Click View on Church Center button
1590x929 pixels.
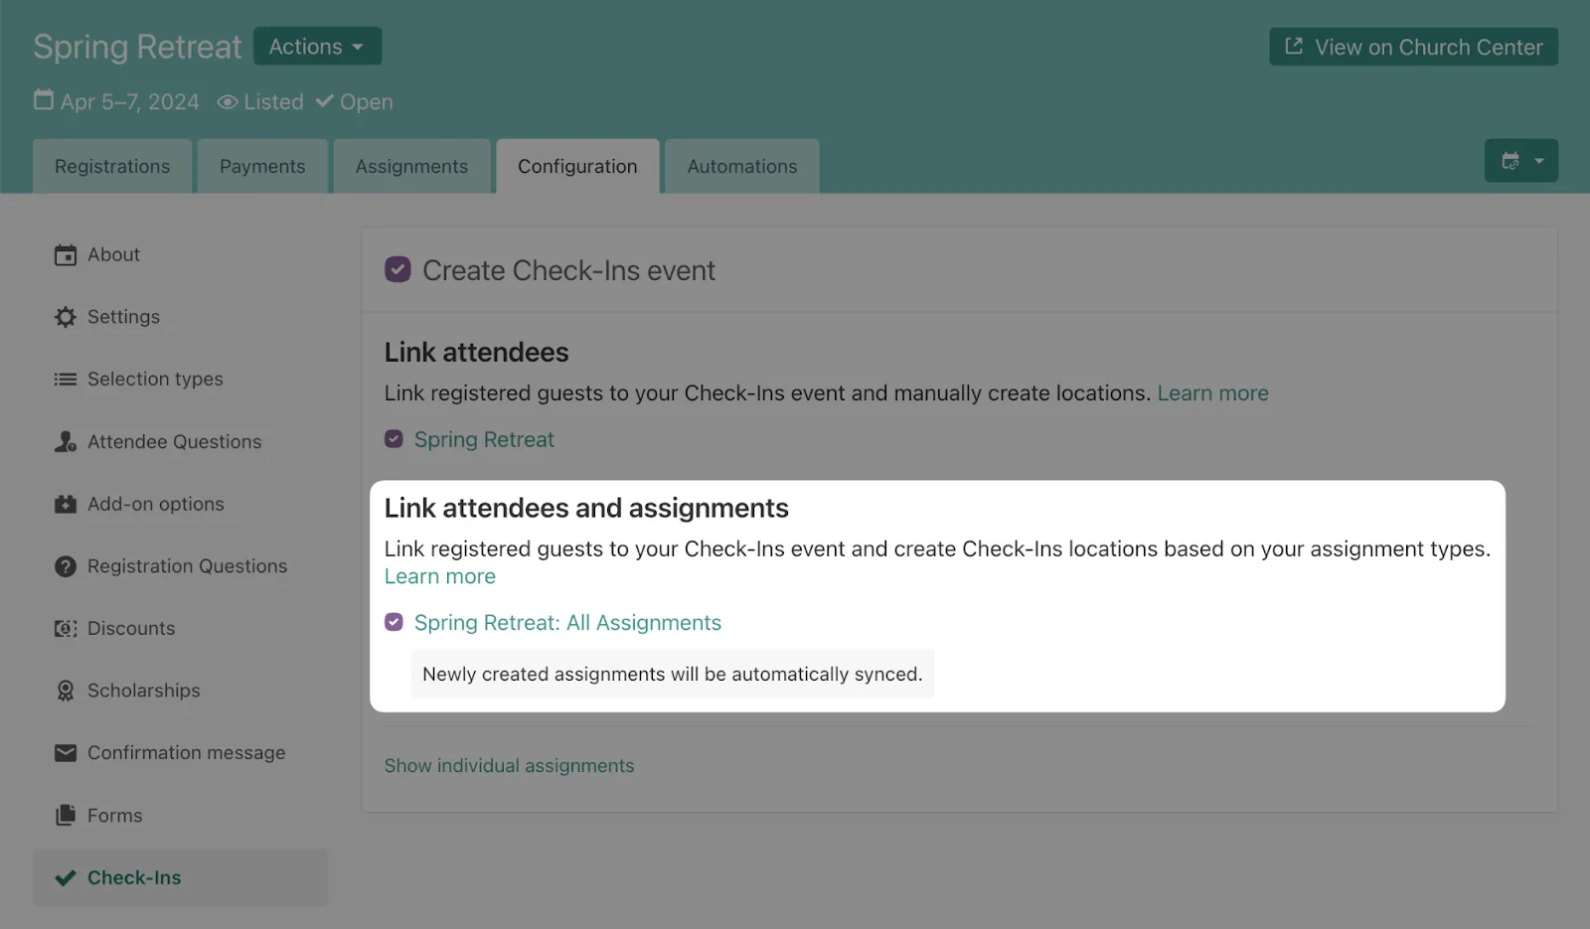(1413, 47)
